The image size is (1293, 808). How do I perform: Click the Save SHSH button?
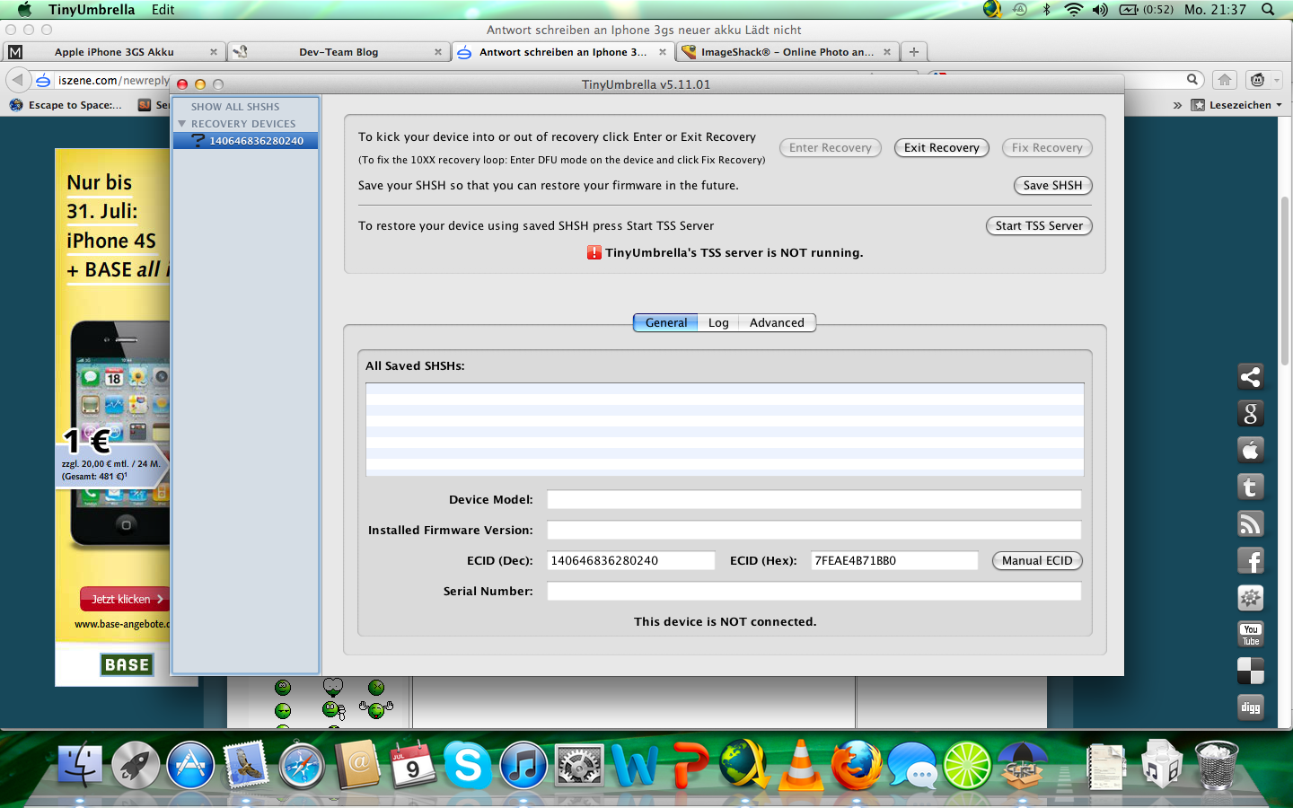[1052, 186]
